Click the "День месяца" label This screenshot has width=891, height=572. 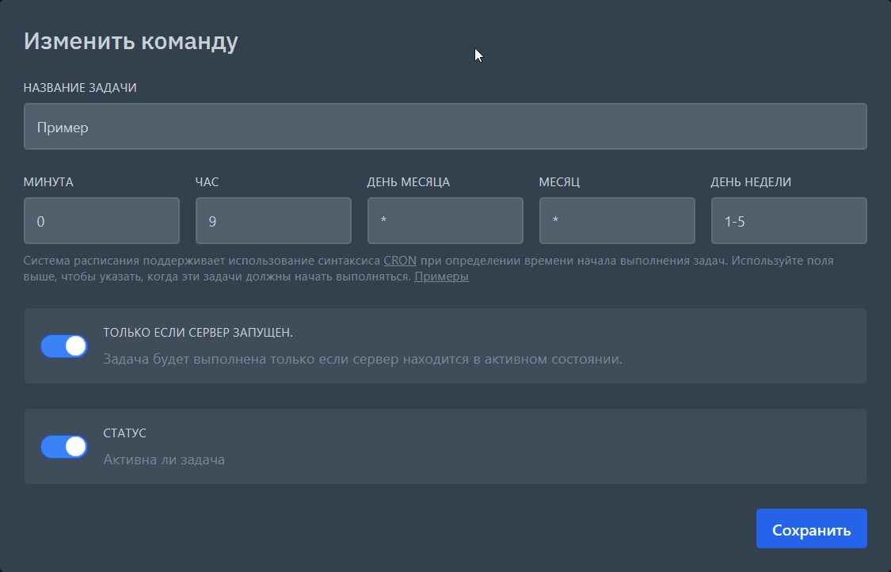tap(408, 182)
